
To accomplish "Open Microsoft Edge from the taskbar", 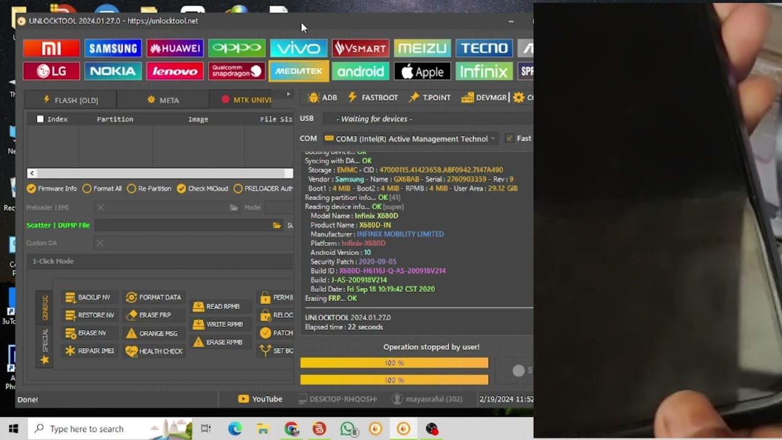I will (235, 429).
